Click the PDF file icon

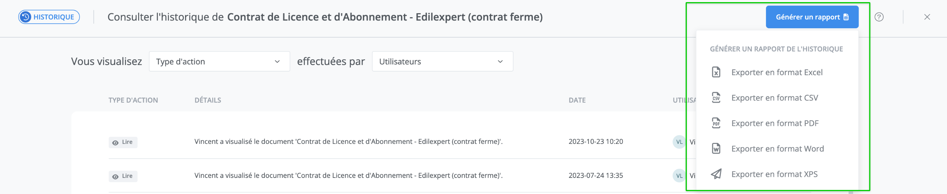pos(716,123)
